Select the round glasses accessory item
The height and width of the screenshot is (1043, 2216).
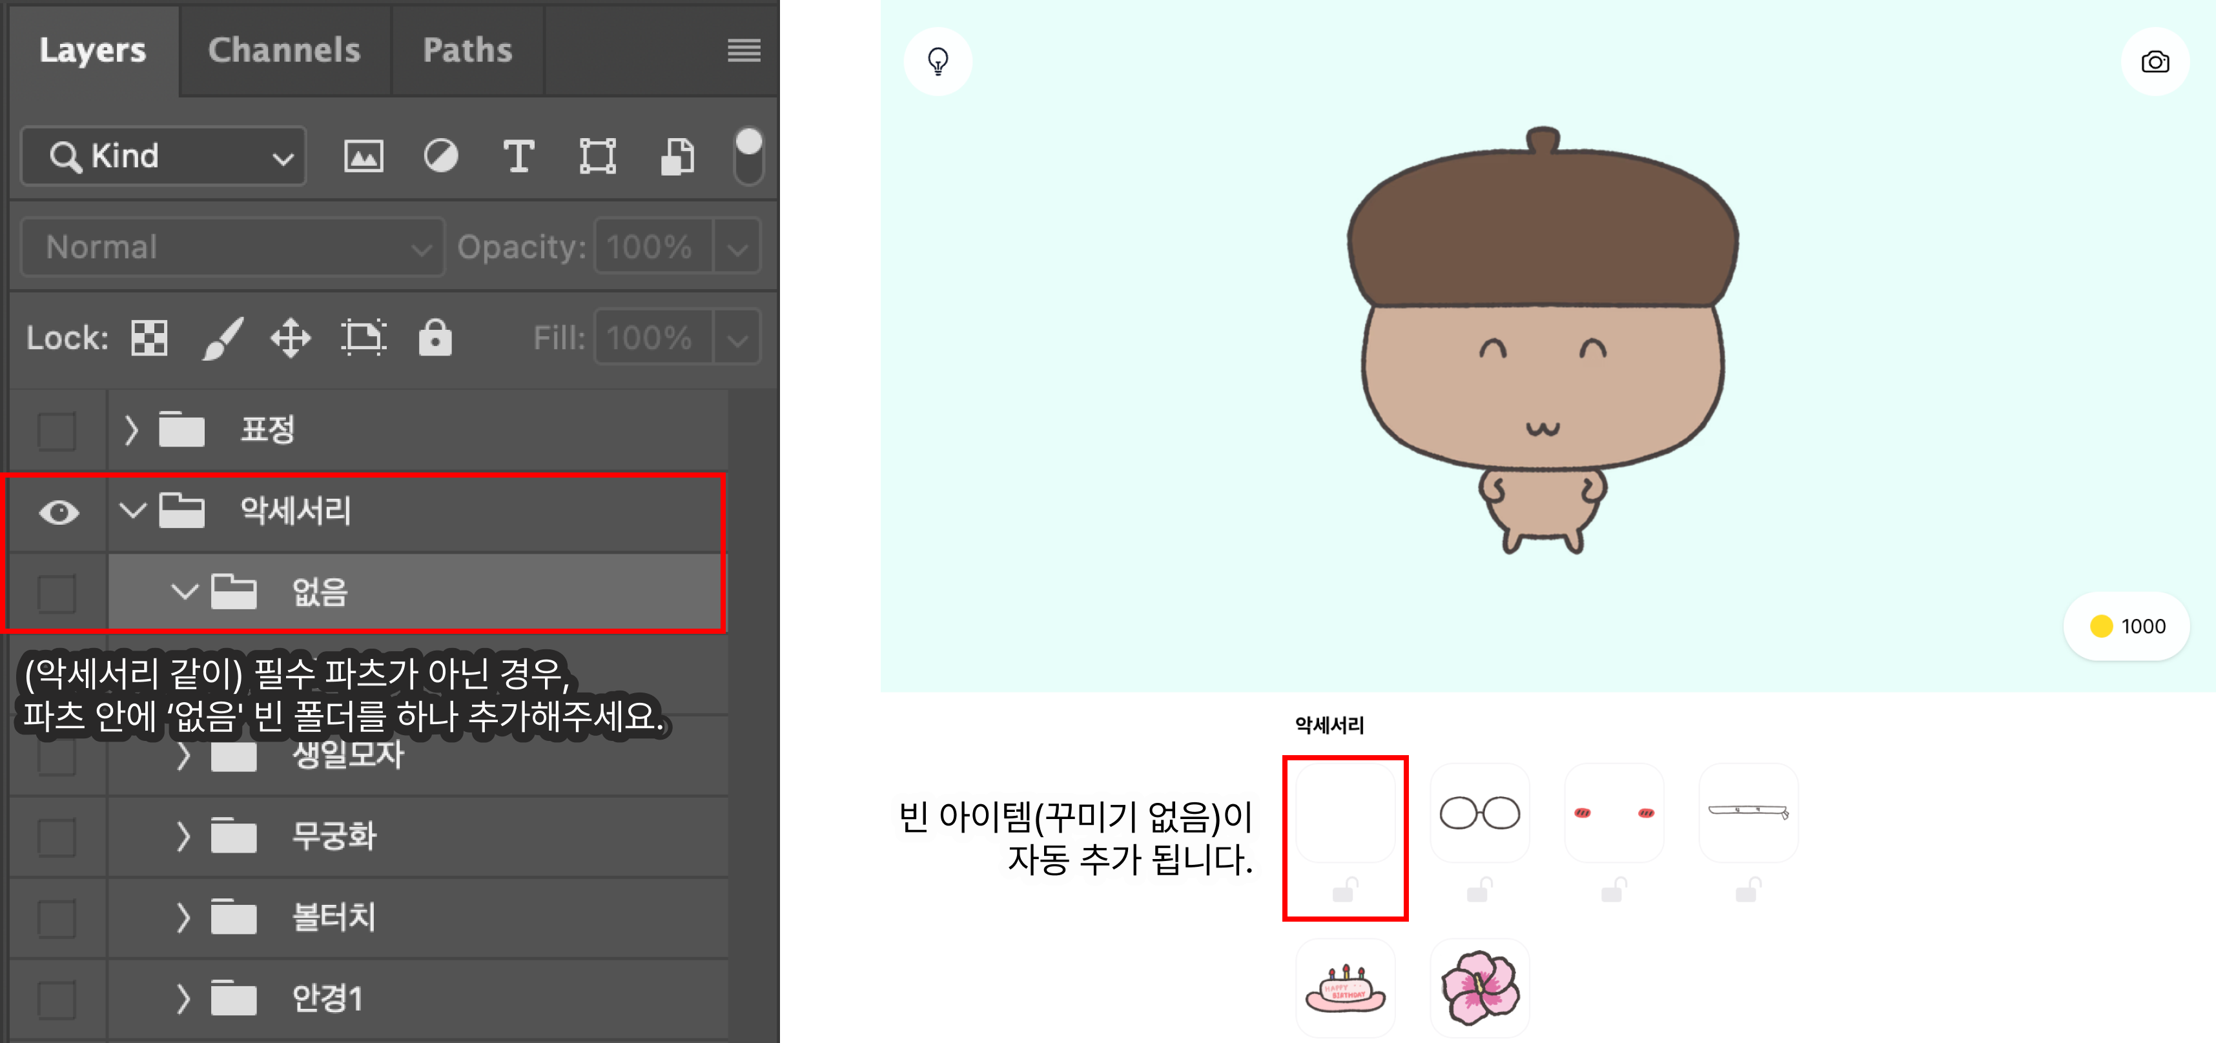pyautogui.click(x=1479, y=813)
